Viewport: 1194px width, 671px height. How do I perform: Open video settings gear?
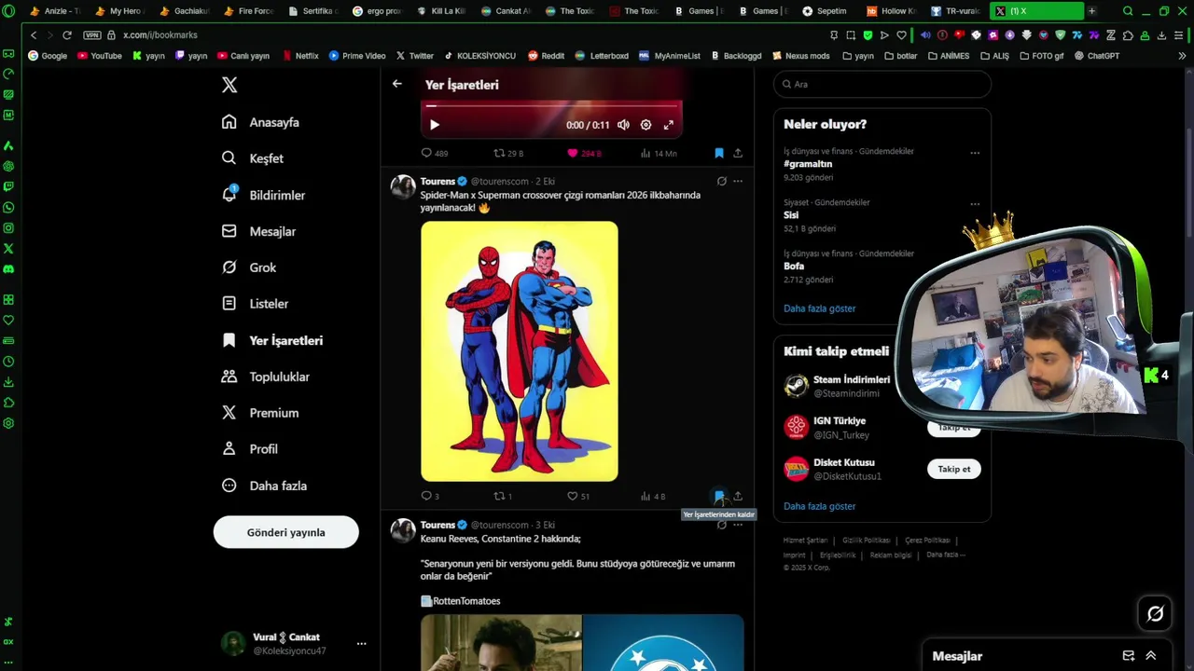coord(646,125)
